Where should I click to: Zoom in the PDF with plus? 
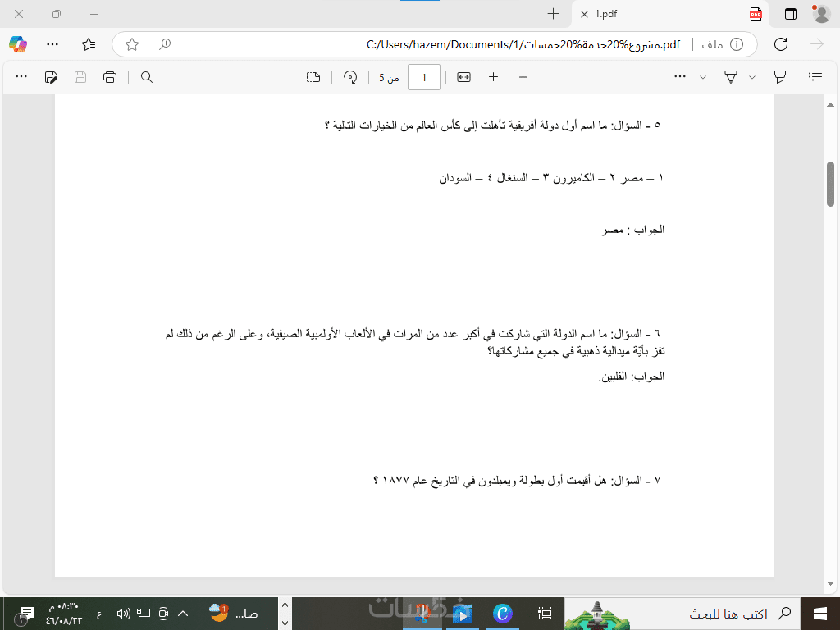click(493, 77)
